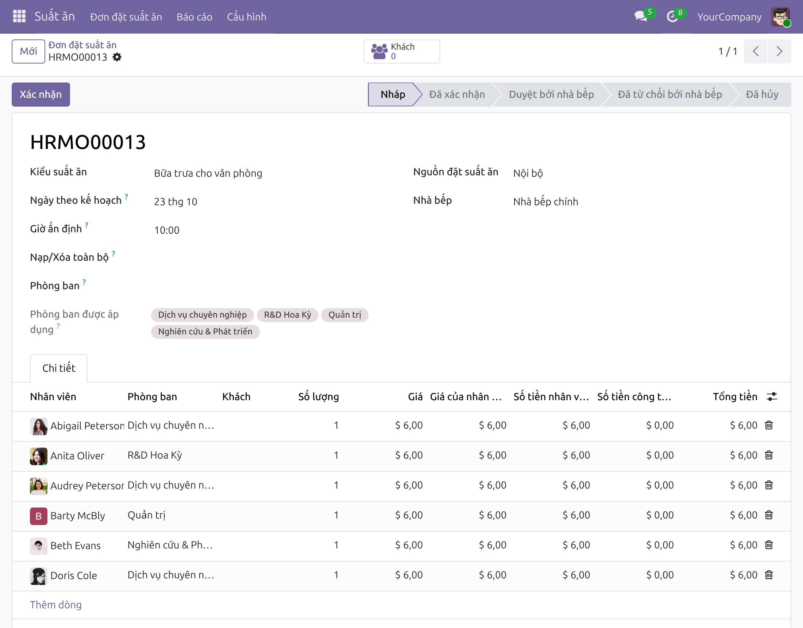
Task: Open the Cấu hình menu
Action: click(x=247, y=17)
